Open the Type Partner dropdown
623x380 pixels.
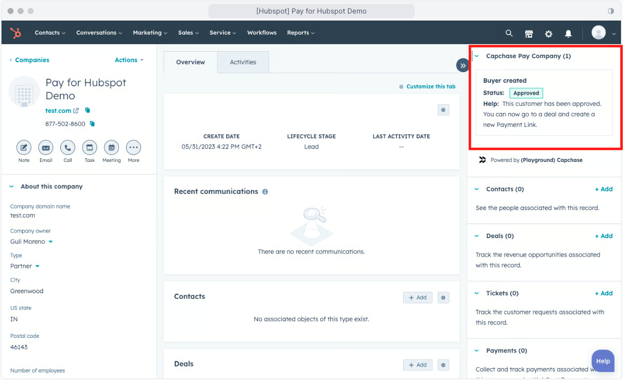(25, 266)
